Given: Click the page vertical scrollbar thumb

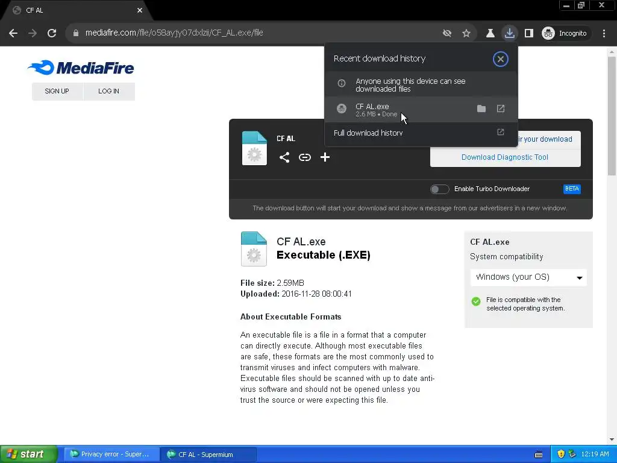Looking at the screenshot, I should click(x=612, y=115).
